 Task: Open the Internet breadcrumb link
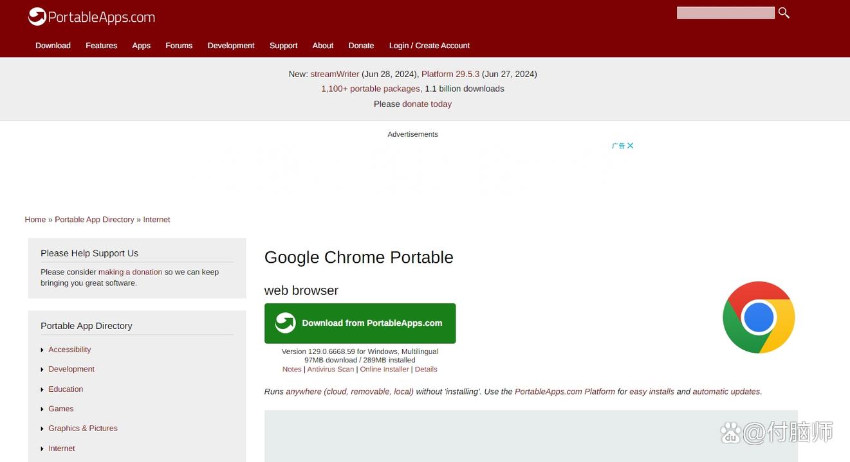[x=156, y=220]
